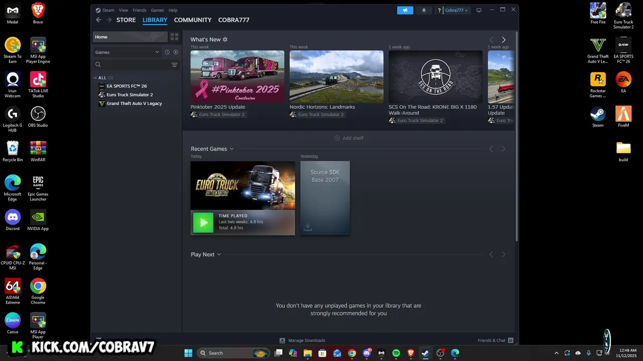
Task: Open NVIDIA App desktop shortcut
Action: click(38, 220)
